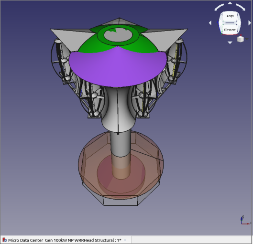The height and width of the screenshot is (244, 253).
Task: Pick the gray ring opening atop the green dome
Action: point(118,35)
